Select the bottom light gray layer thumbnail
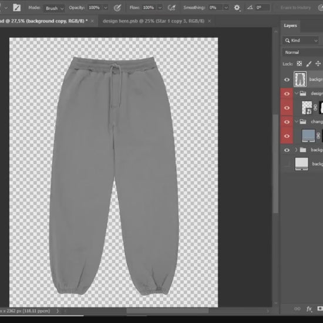 (302, 164)
